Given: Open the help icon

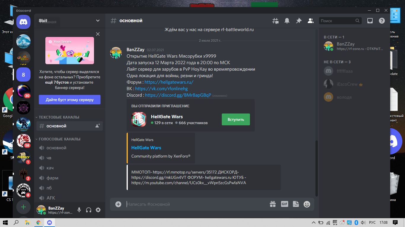Looking at the screenshot, I should point(382,21).
